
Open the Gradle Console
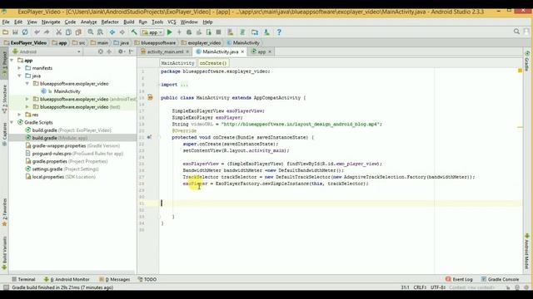(x=500, y=279)
